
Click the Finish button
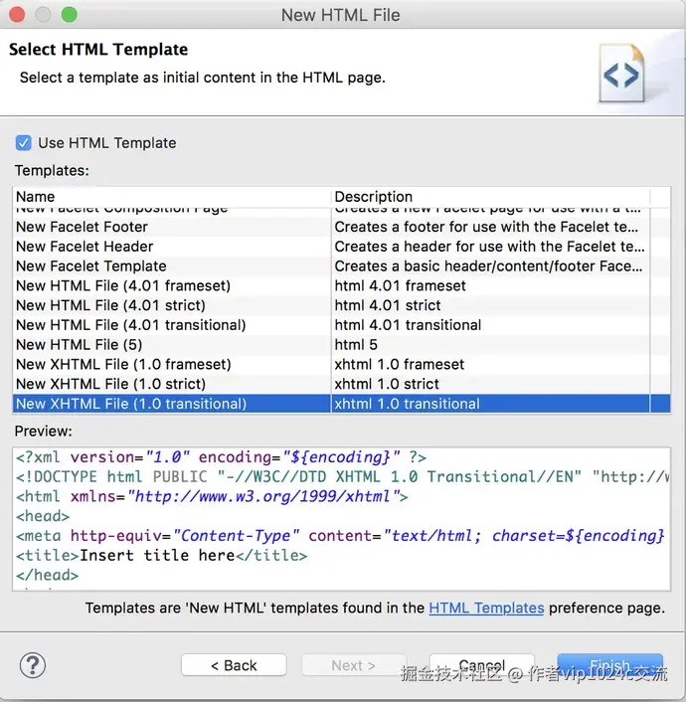click(609, 665)
